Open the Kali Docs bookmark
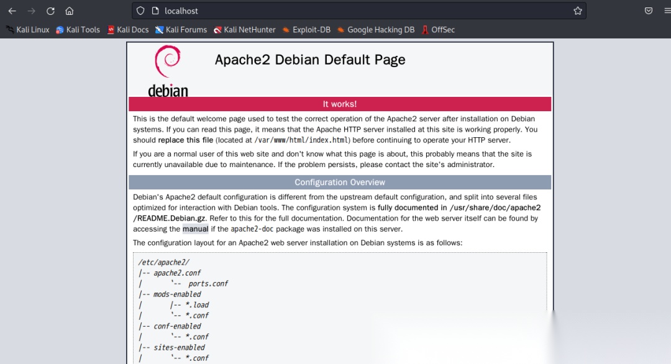 pyautogui.click(x=128, y=29)
